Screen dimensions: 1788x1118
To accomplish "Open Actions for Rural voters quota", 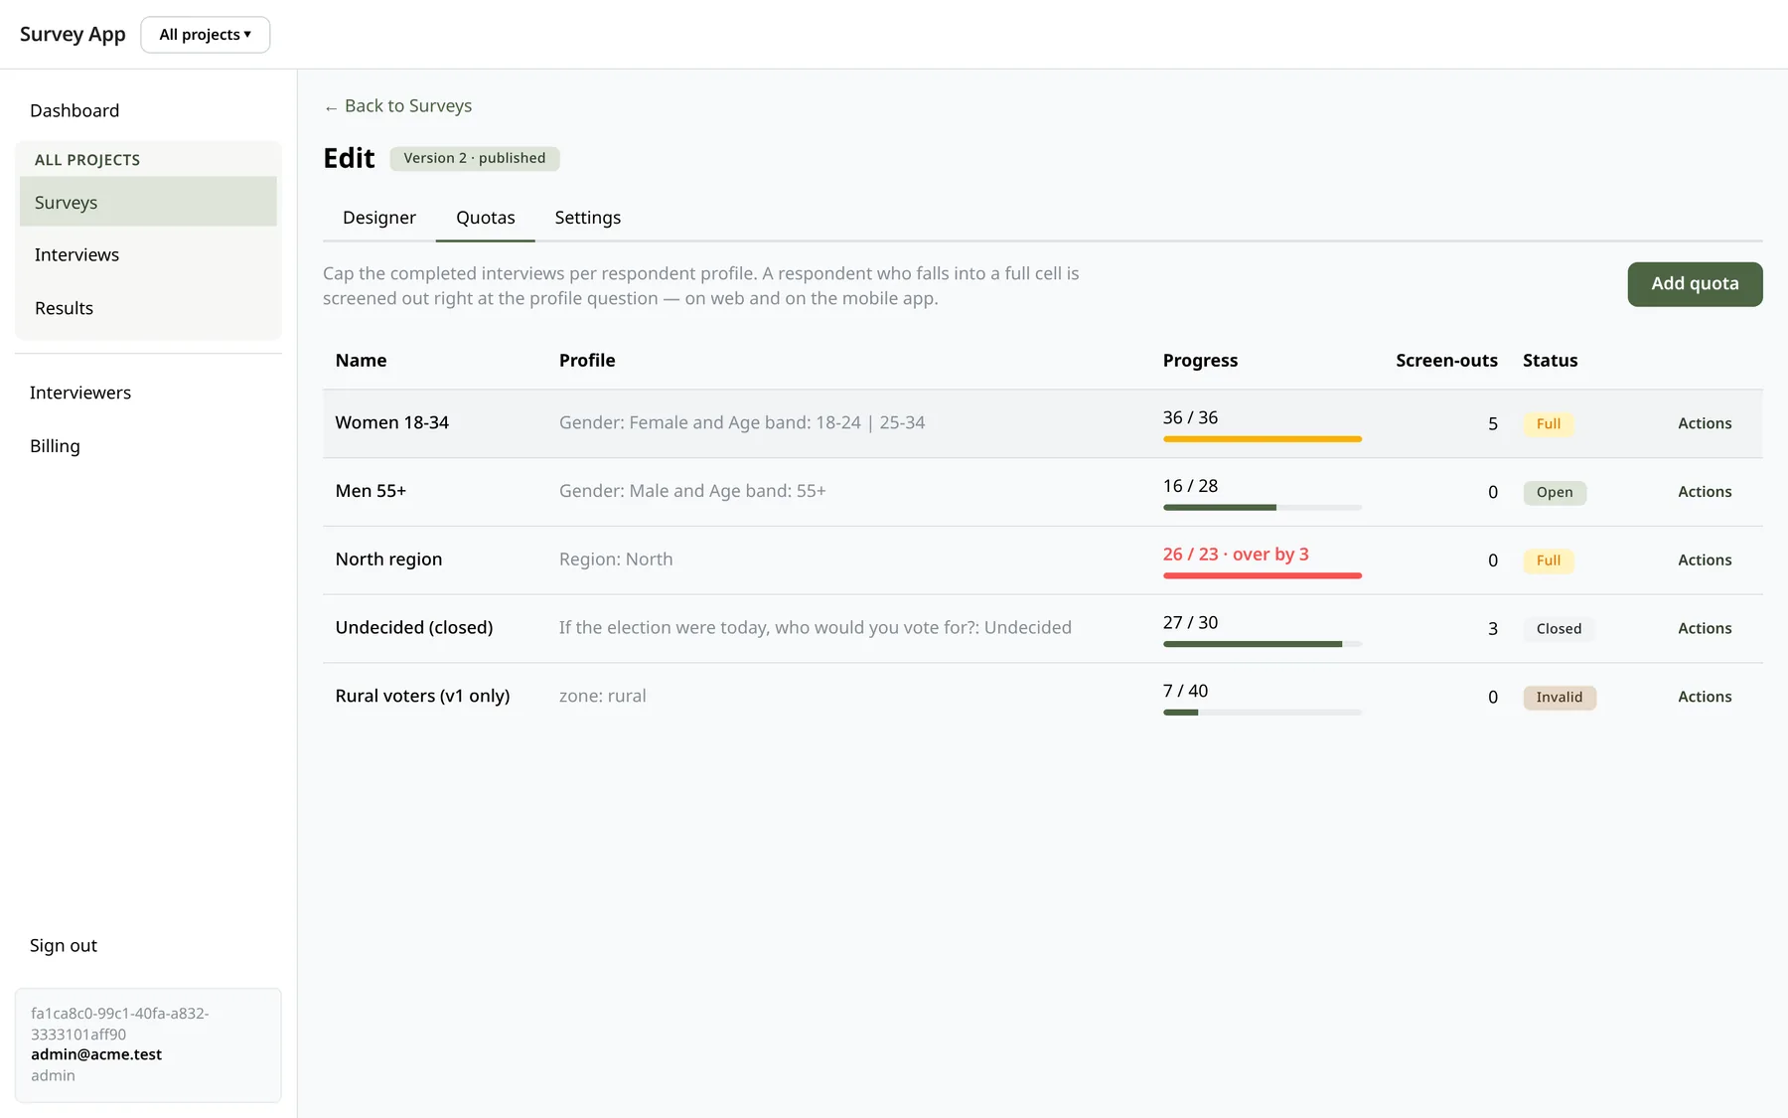I will tap(1705, 697).
